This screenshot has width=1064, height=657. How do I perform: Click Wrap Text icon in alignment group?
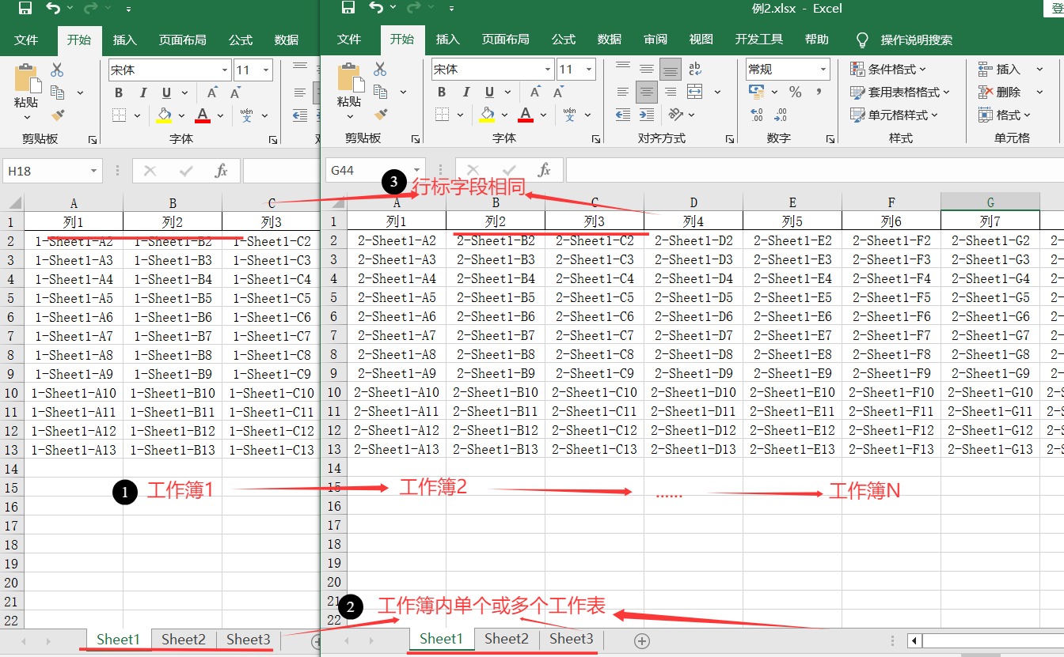695,70
